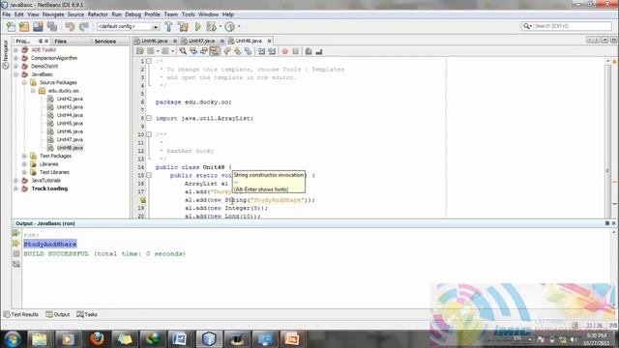This screenshot has height=348, width=619.
Task: Open the Tasks bottom tab
Action: click(x=87, y=314)
